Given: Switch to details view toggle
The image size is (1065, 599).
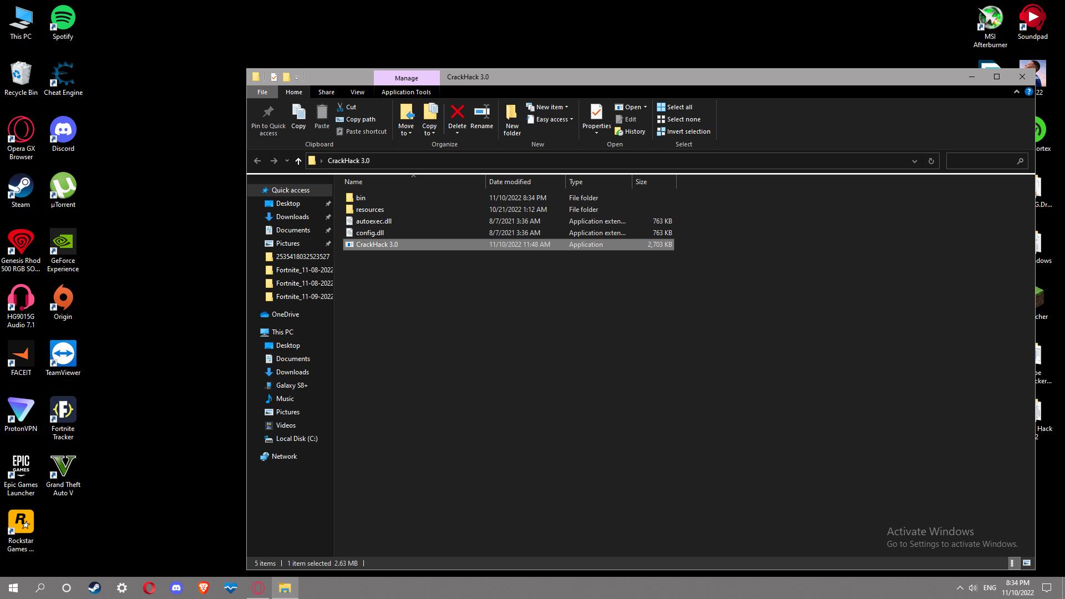Looking at the screenshot, I should click(x=1013, y=563).
